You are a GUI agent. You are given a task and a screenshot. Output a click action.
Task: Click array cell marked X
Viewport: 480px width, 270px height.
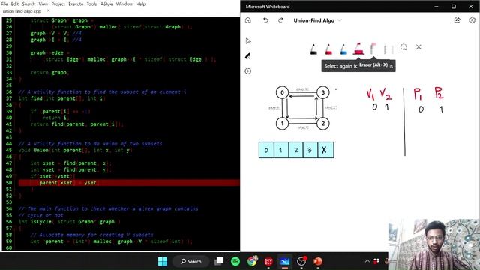[x=326, y=150]
